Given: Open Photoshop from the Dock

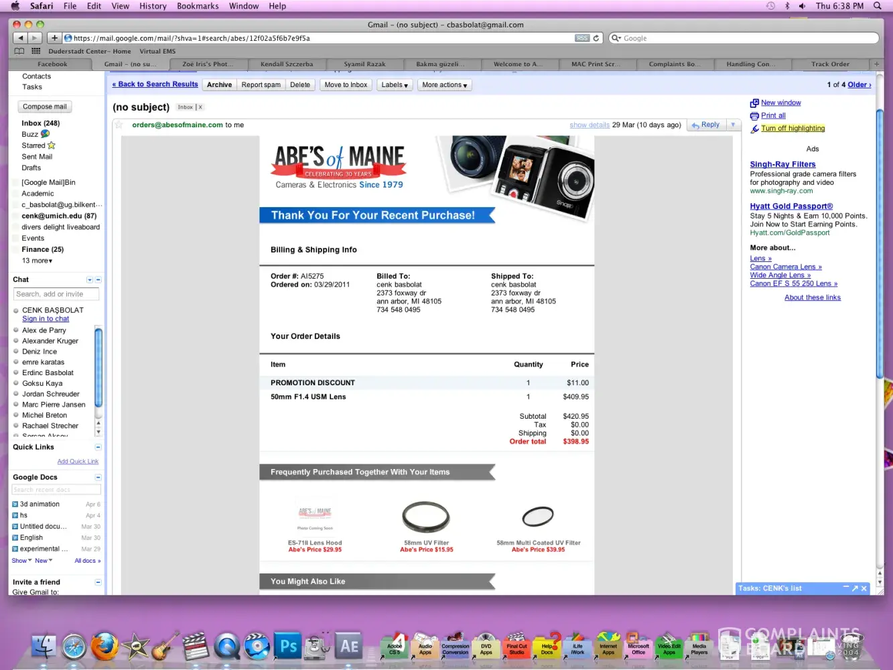Looking at the screenshot, I should [288, 647].
